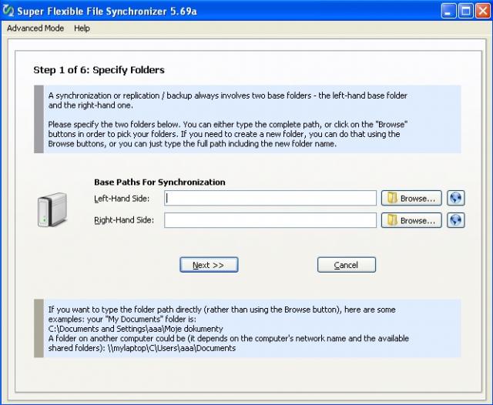The width and height of the screenshot is (493, 405).
Task: Browse for the Left-Hand Side folder
Action: (411, 198)
